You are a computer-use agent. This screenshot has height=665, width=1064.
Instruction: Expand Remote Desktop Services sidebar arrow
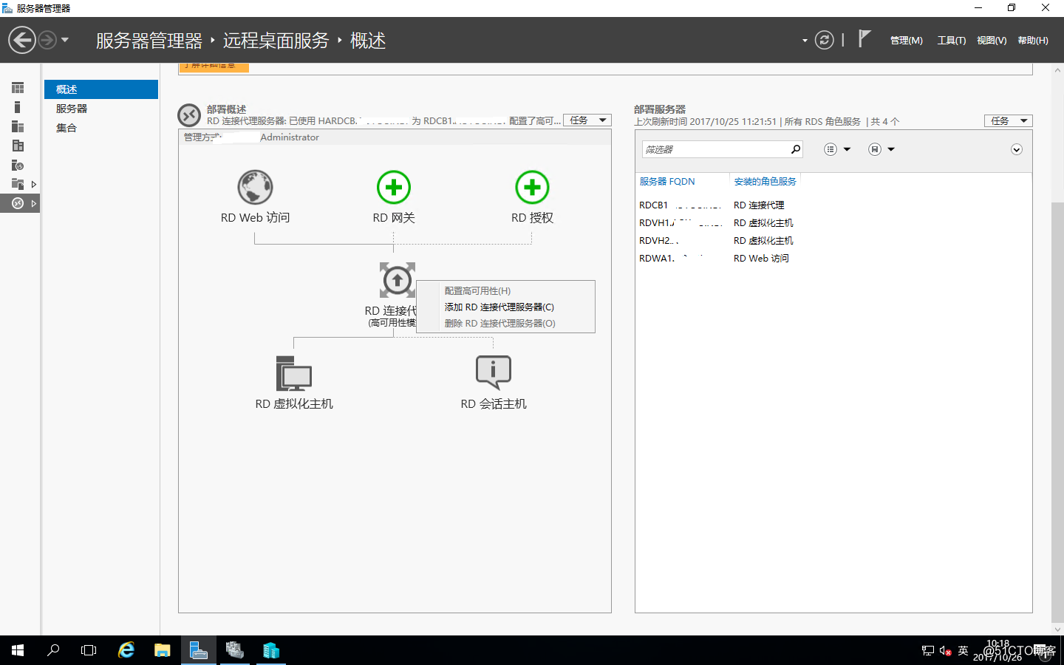[33, 203]
